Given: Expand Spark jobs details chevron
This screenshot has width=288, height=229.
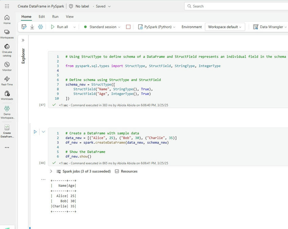Looking at the screenshot, I should [51, 171].
